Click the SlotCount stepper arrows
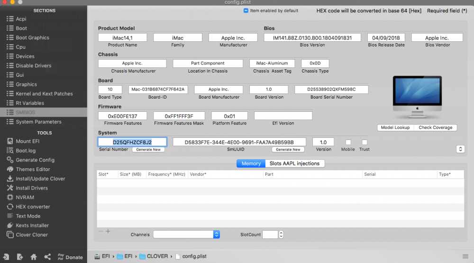The image size is (474, 263). 281,235
